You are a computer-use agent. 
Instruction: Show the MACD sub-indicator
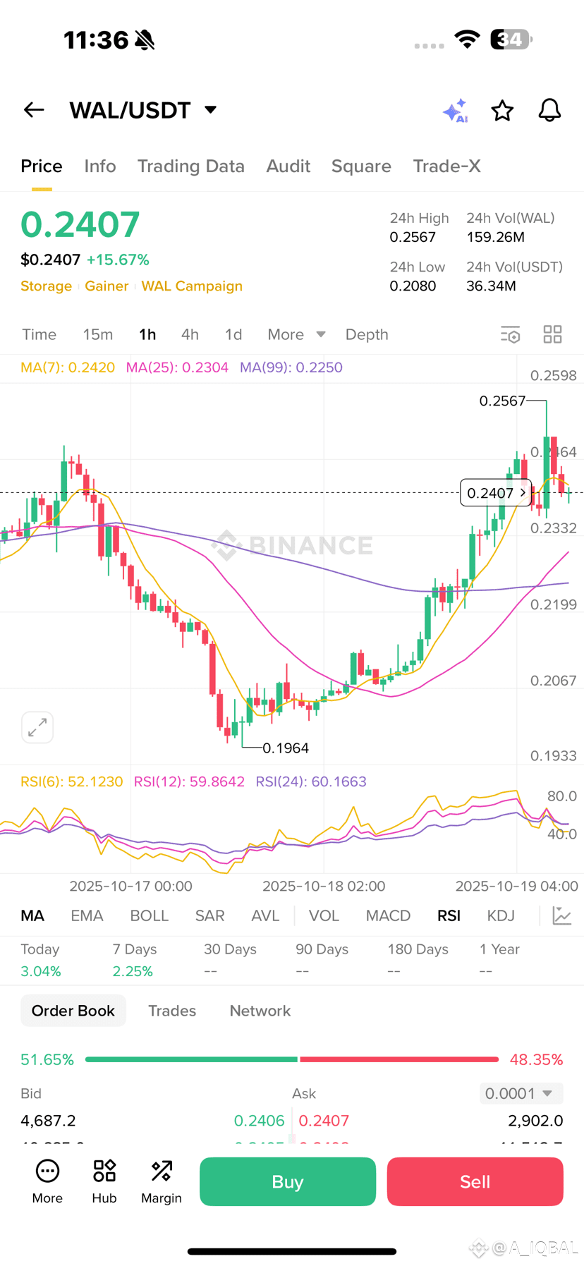[388, 915]
